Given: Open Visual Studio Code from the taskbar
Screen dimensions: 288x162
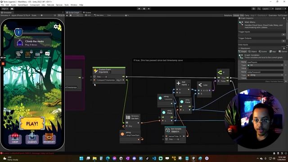Looking at the screenshot, I should coord(154,158).
